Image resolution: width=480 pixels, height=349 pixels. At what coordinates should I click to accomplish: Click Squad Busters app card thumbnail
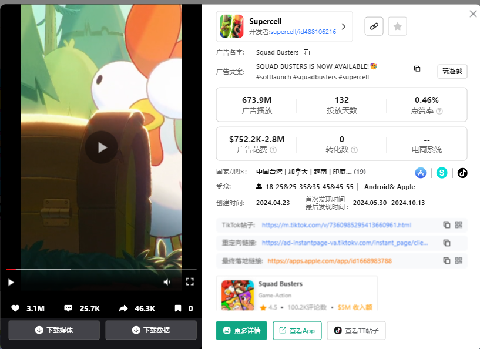238,295
